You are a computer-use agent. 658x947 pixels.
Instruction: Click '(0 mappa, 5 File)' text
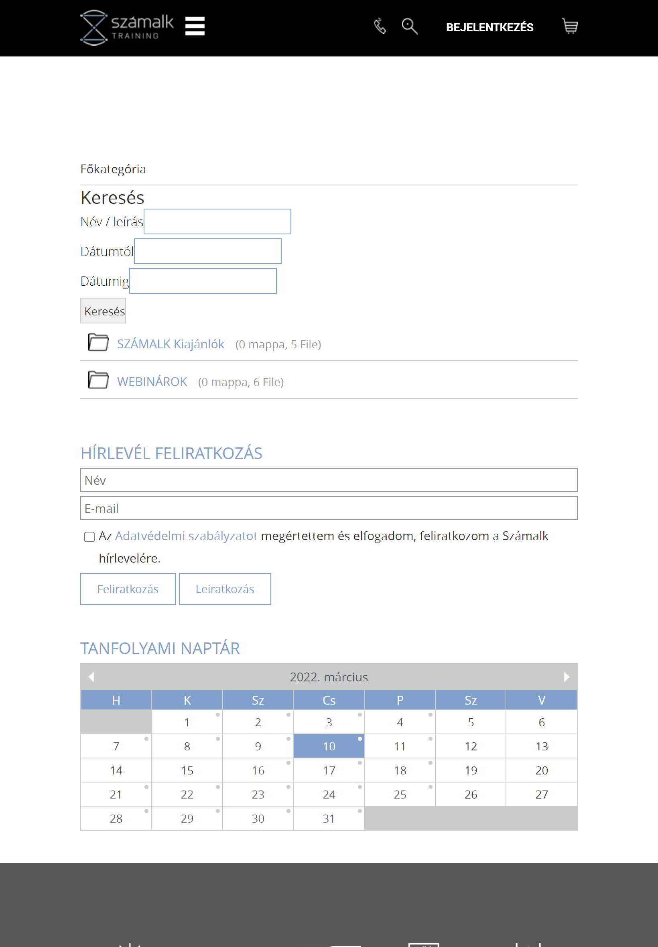pyautogui.click(x=278, y=344)
